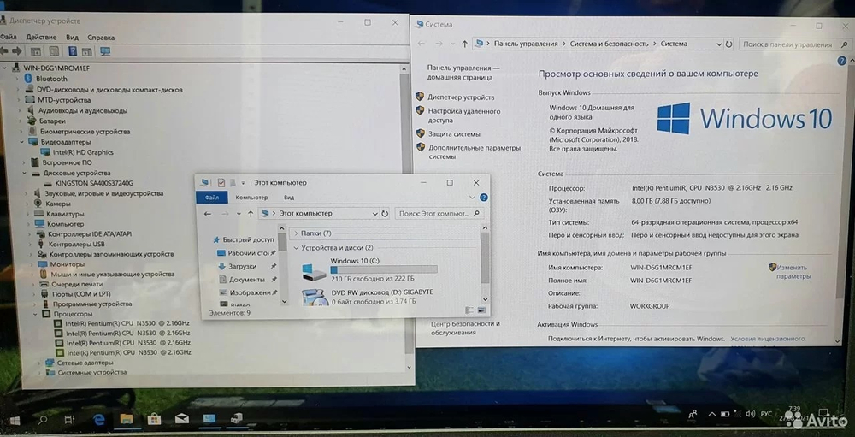Open Файл menu in Device Manager
The image size is (855, 437).
pyautogui.click(x=9, y=37)
